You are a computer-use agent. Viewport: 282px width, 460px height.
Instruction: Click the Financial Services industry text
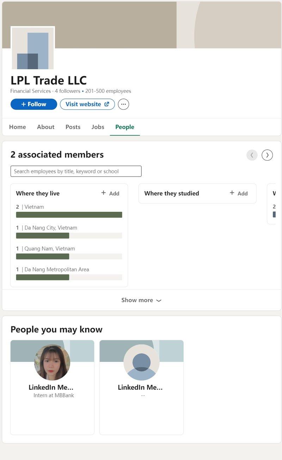[31, 91]
